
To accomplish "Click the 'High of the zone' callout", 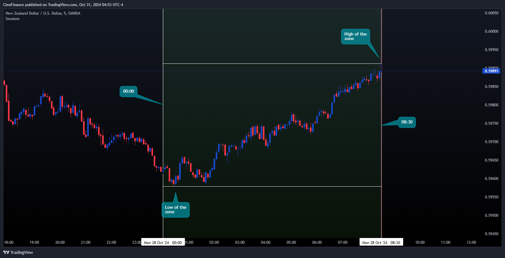I will [355, 36].
